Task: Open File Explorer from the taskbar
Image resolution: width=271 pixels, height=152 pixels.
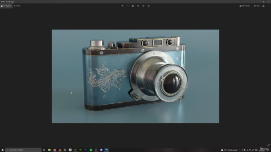Action: pos(49,150)
